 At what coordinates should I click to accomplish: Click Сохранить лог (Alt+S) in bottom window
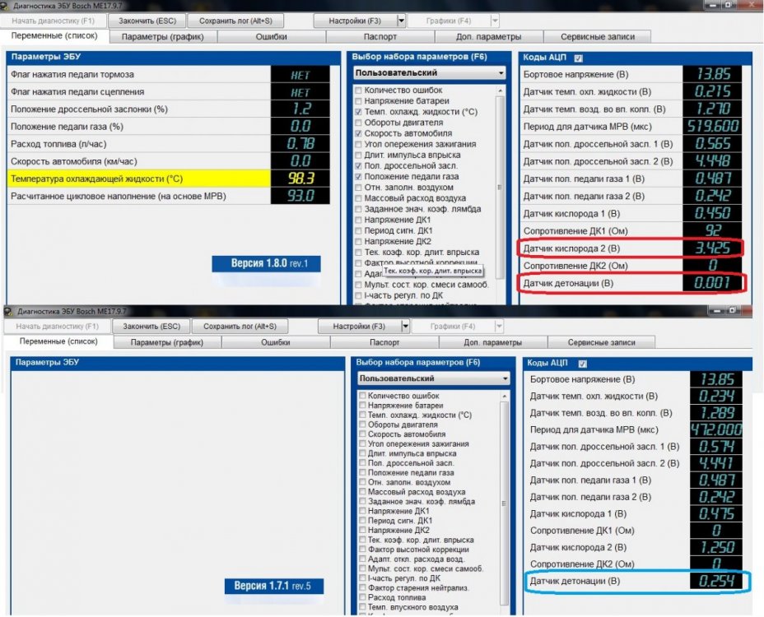240,327
